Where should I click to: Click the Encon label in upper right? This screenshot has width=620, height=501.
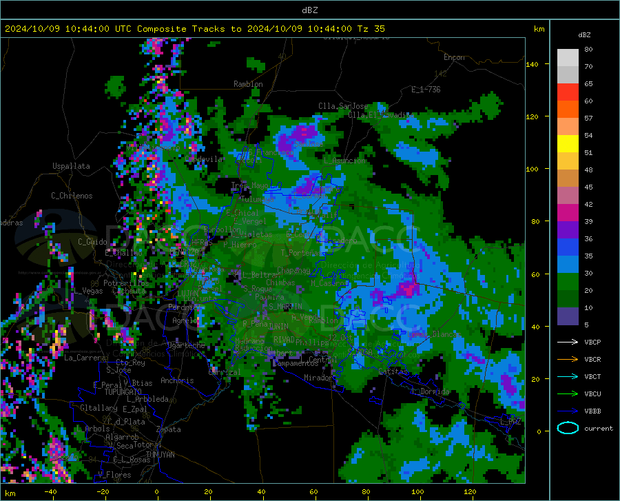pos(454,57)
